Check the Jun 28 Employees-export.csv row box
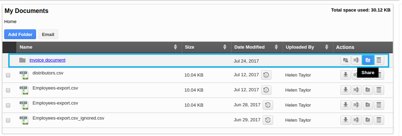Image resolution: width=402 pixels, height=136 pixels. tap(8, 105)
